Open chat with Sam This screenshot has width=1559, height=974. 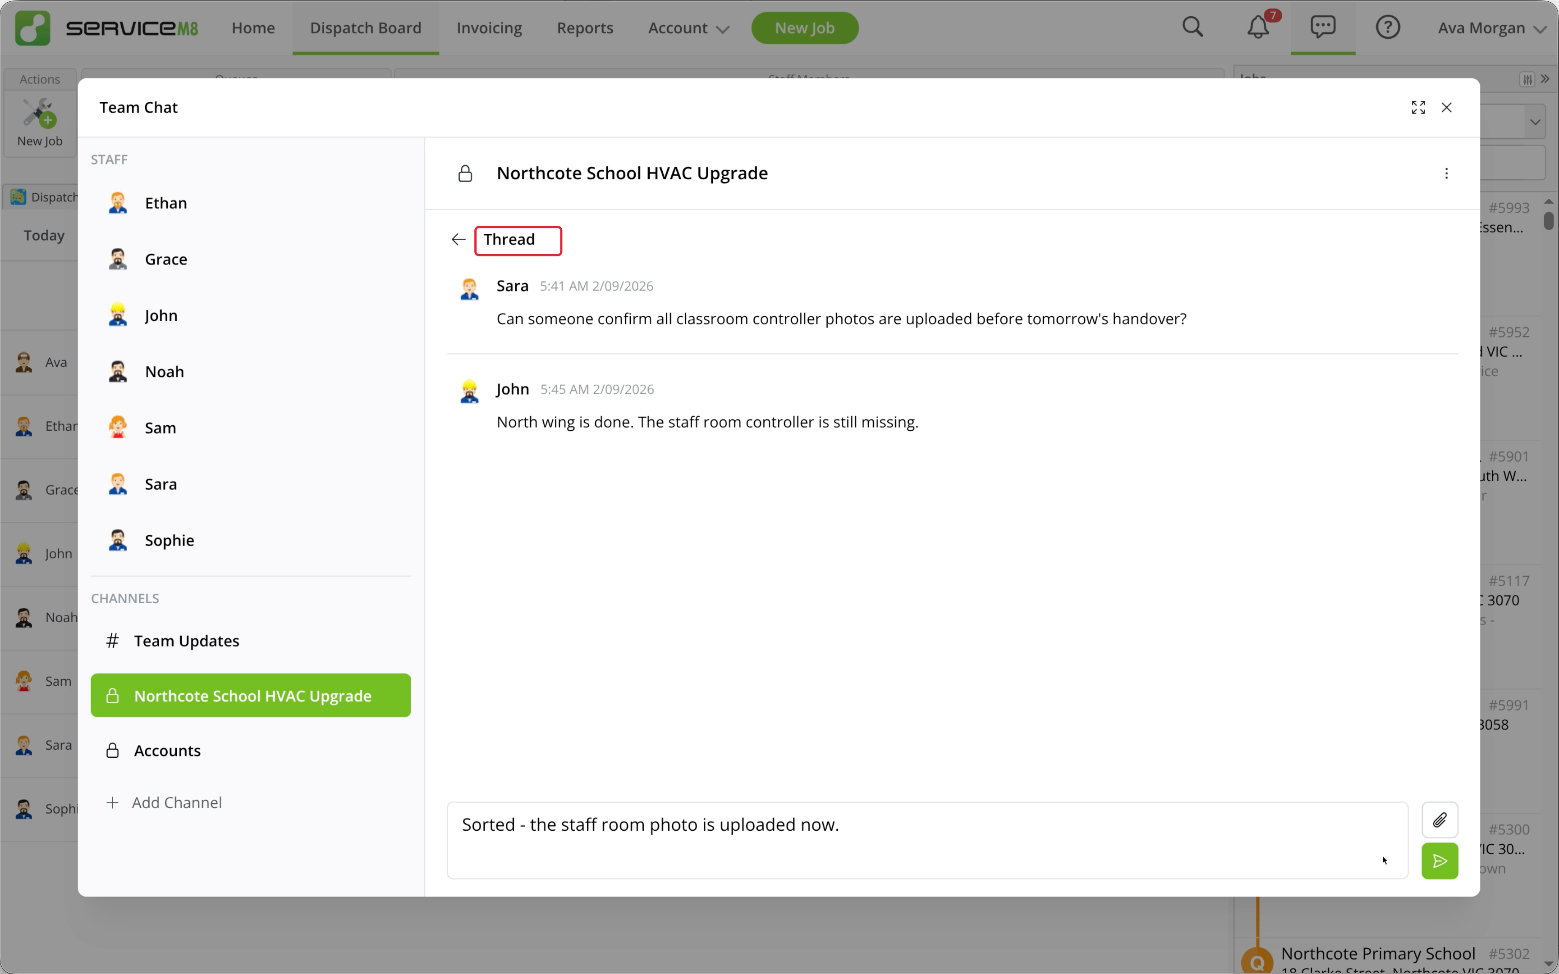point(251,428)
